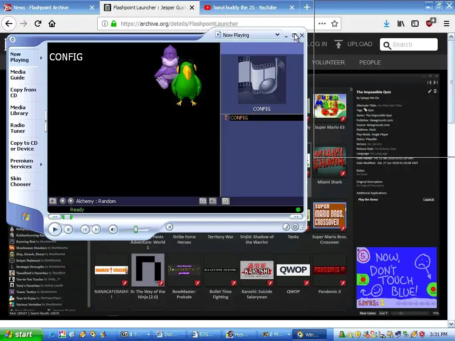Click the Launch button for Play the Demo

tap(428, 199)
